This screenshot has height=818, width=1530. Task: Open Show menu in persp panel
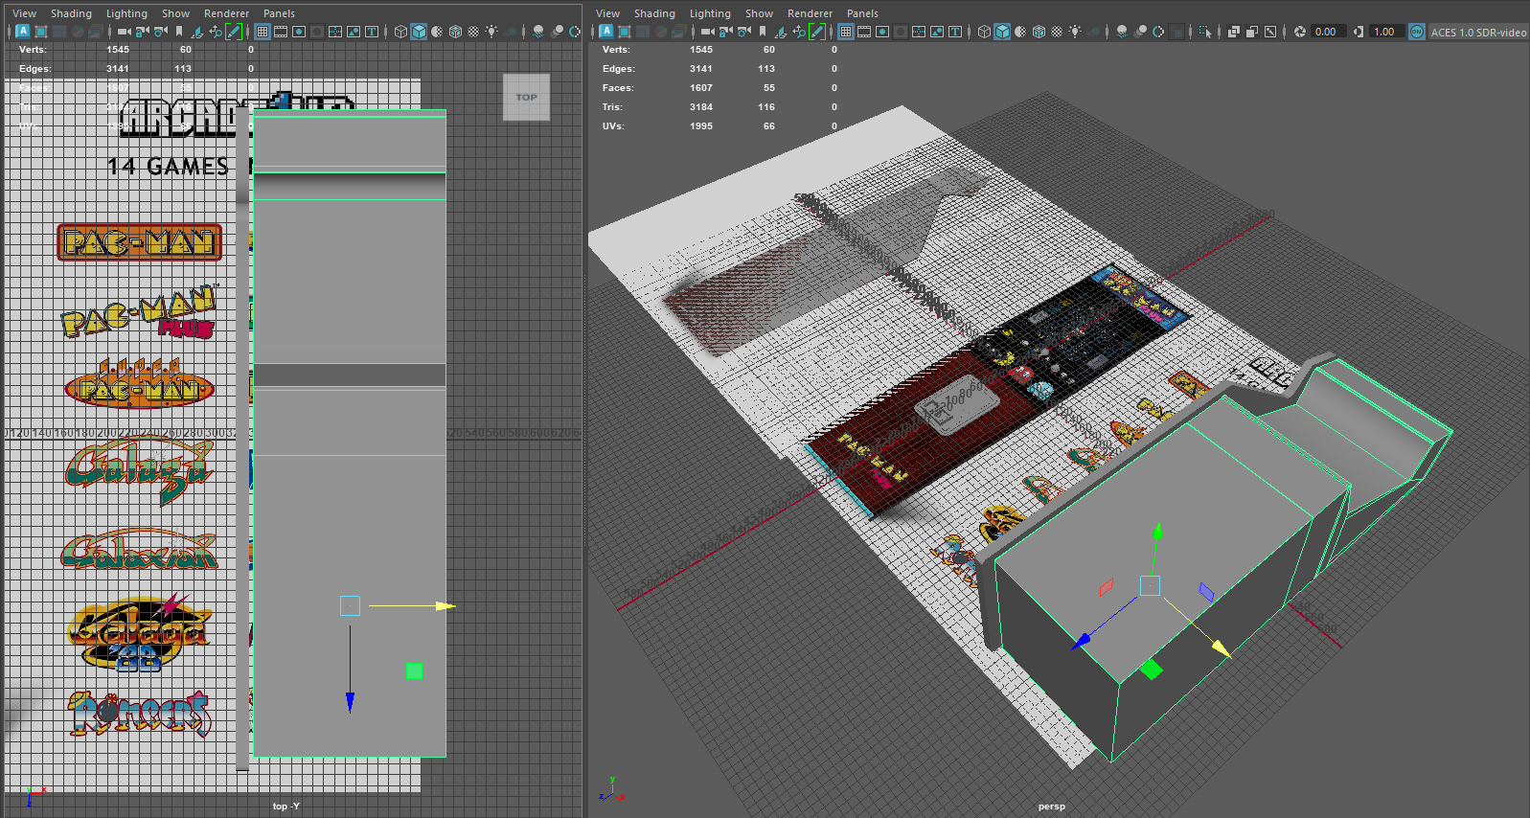(x=759, y=13)
